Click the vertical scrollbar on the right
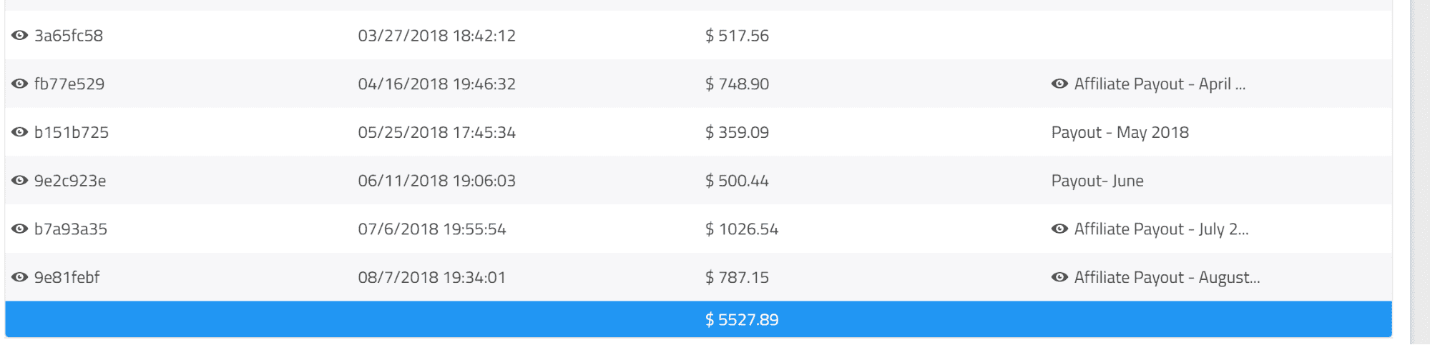The width and height of the screenshot is (1430, 345). (1420, 172)
